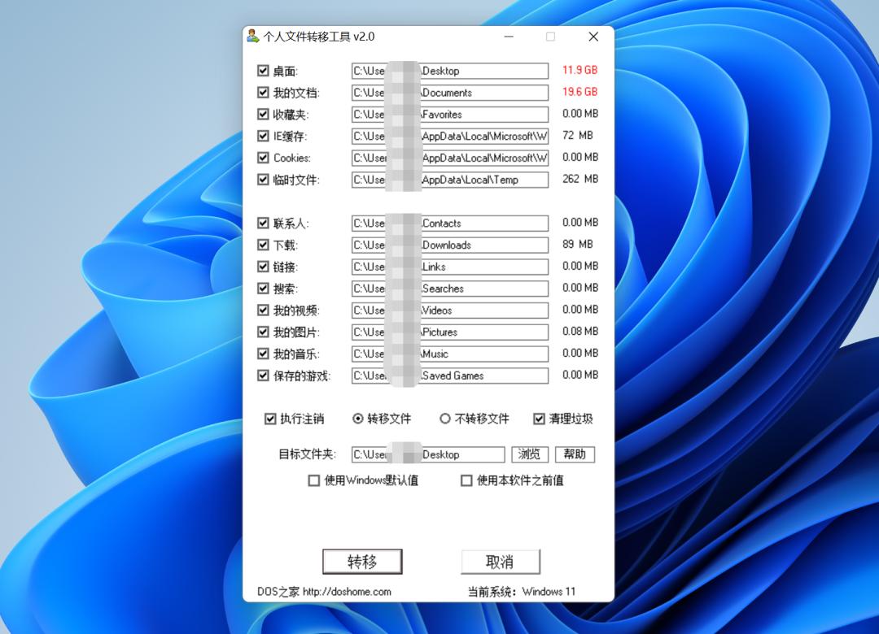Uncheck the Cookies checkbox
The width and height of the screenshot is (879, 634).
[263, 158]
